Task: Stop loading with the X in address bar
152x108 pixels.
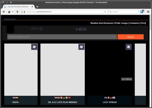Action: (x=105, y=12)
